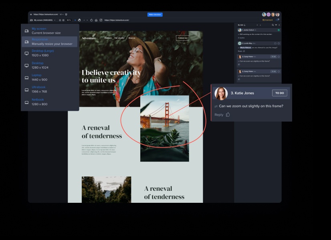Screen dimensions: 331x240
Task: Choose Desktop 1280 x 1024 size
Action: (50, 65)
